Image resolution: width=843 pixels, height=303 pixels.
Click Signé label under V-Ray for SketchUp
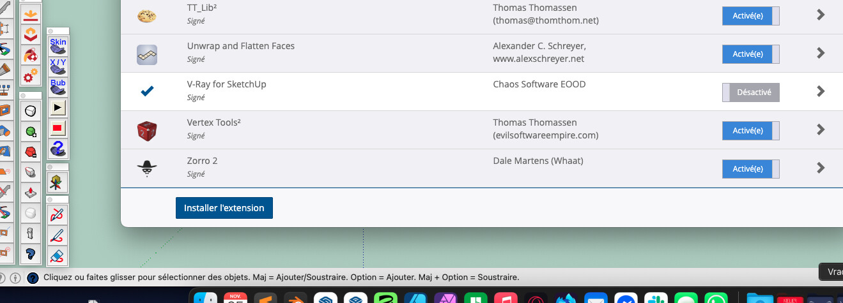[196, 98]
